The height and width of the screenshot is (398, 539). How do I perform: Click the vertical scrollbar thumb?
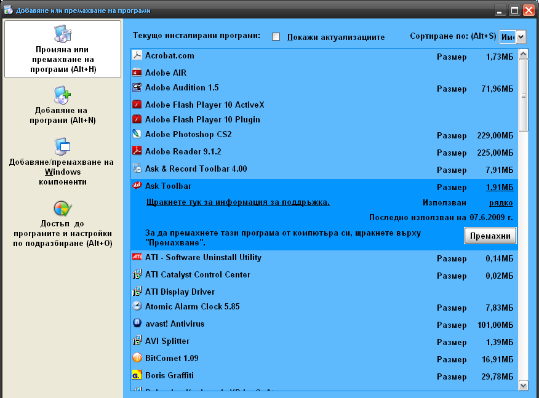[523, 95]
